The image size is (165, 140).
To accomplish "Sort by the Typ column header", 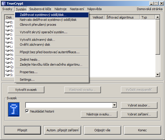I will click(x=147, y=17).
